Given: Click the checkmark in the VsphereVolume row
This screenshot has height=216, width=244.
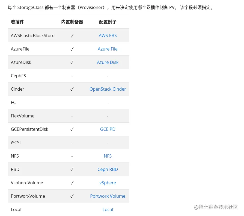Looking at the screenshot, I should pos(72,183).
